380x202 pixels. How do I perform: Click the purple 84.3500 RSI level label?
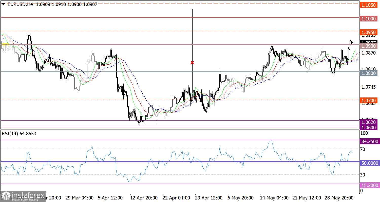tap(369, 141)
